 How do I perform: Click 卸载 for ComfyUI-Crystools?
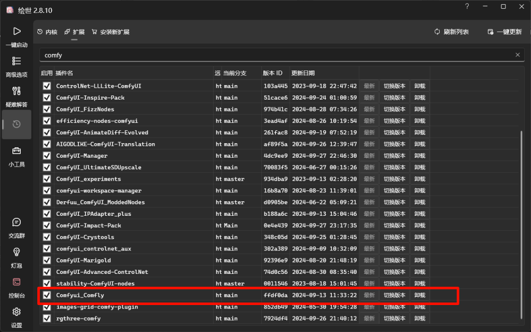coord(420,237)
